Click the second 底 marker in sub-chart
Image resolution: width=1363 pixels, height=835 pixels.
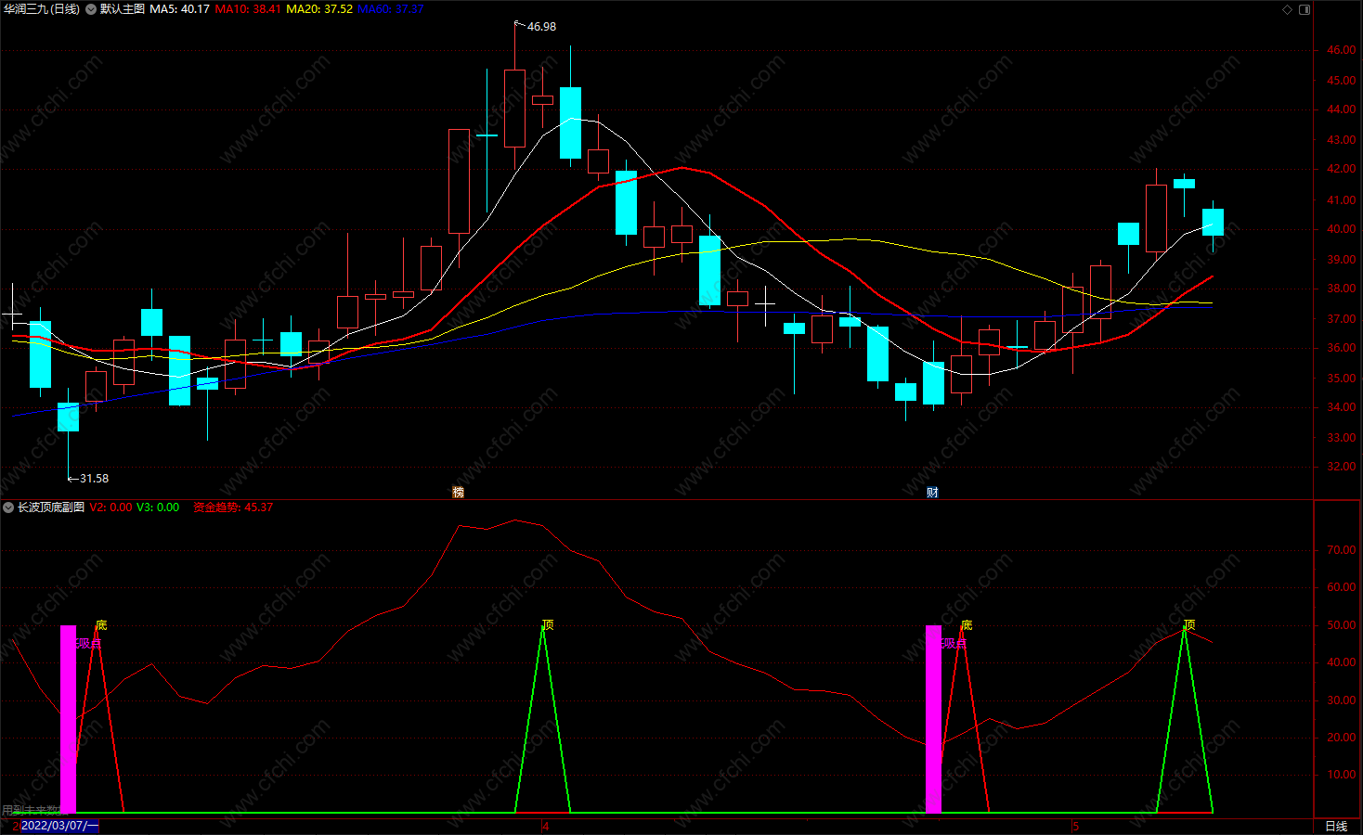pyautogui.click(x=967, y=624)
